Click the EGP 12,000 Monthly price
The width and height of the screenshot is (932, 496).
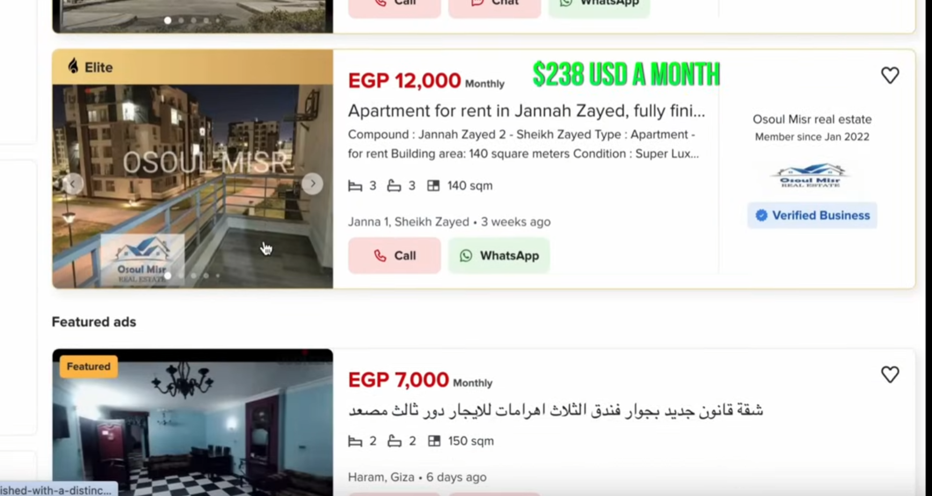coord(426,81)
